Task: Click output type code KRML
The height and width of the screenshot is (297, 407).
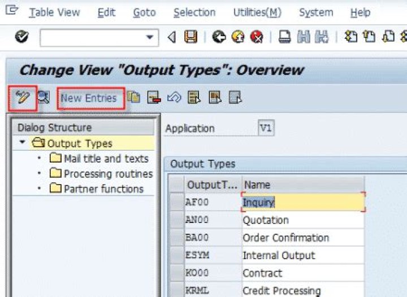Action: point(197,290)
